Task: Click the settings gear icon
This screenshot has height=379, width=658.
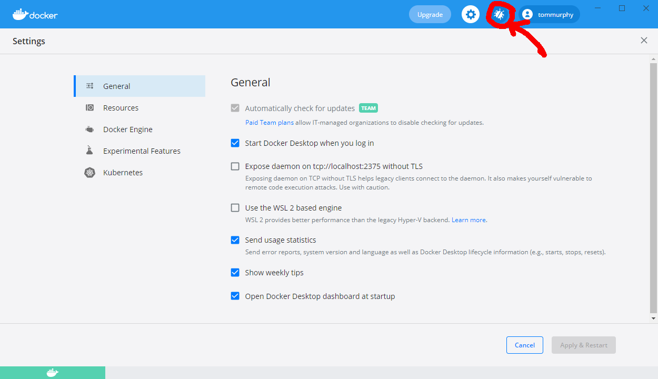Action: pyautogui.click(x=471, y=15)
